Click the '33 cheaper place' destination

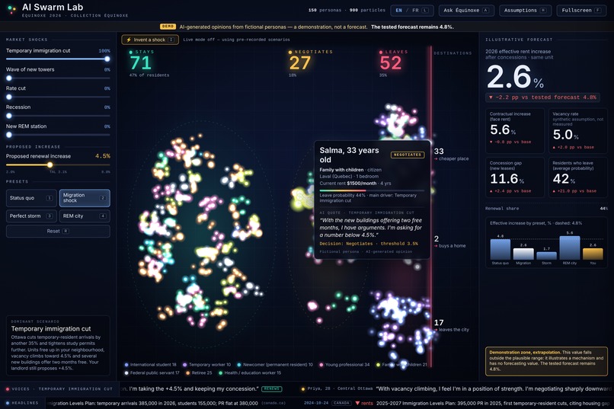451,154
